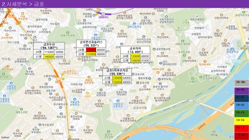Screen dimensions: 249x140
Task: Click the 래미안옥수리버젠아파트 label
Action: pyautogui.click(x=40, y=117)
